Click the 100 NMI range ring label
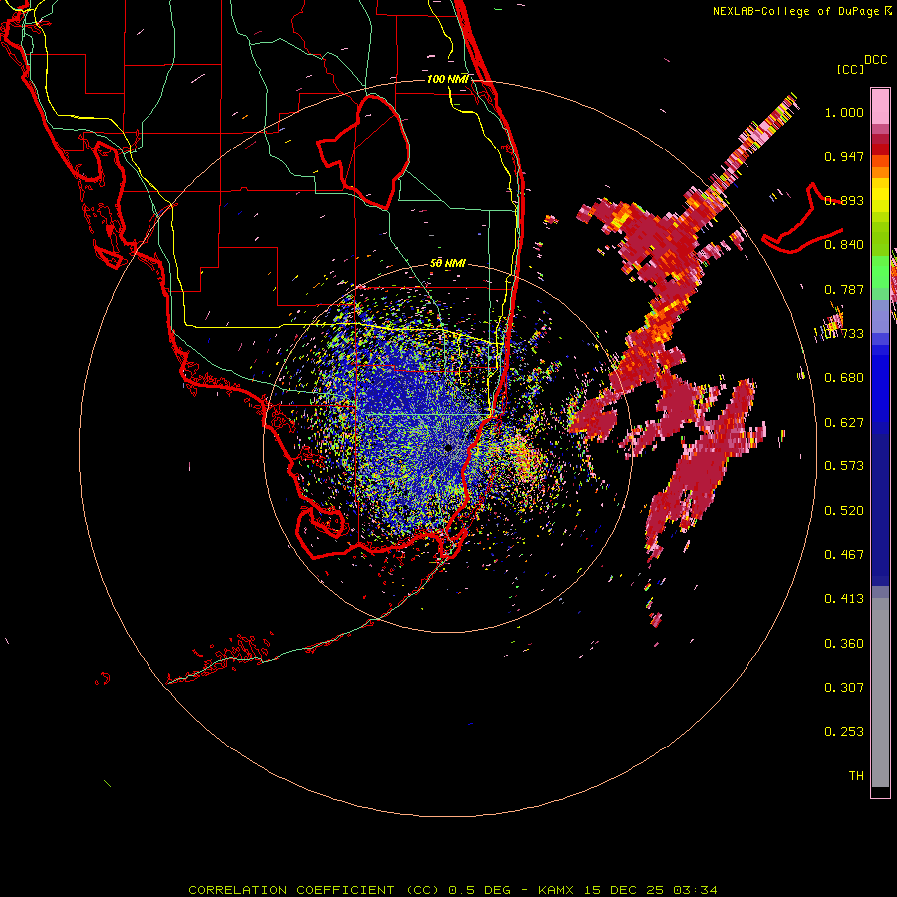Viewport: 897px width, 897px height. pyautogui.click(x=448, y=79)
